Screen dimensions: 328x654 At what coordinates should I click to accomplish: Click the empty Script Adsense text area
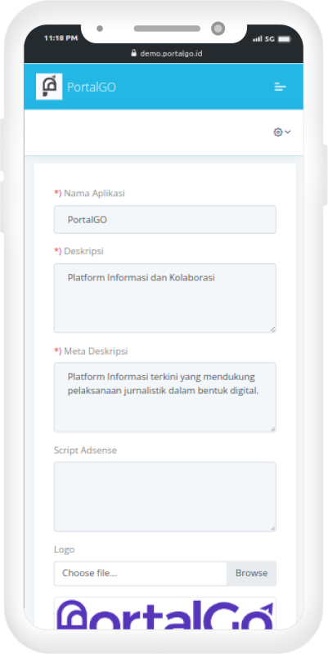[x=165, y=496]
